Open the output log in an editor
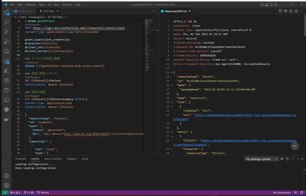The width and height of the screenshot is (306, 196). 292,159
